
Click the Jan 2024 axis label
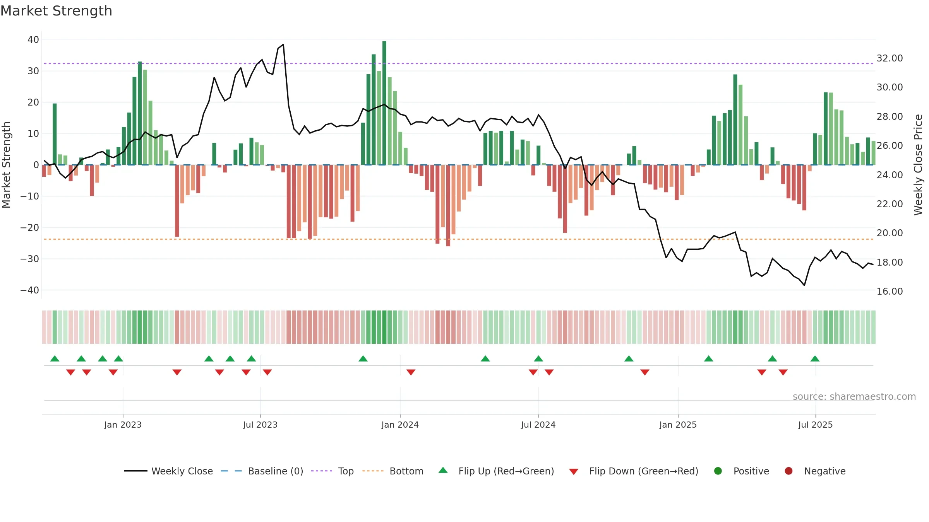coord(400,425)
